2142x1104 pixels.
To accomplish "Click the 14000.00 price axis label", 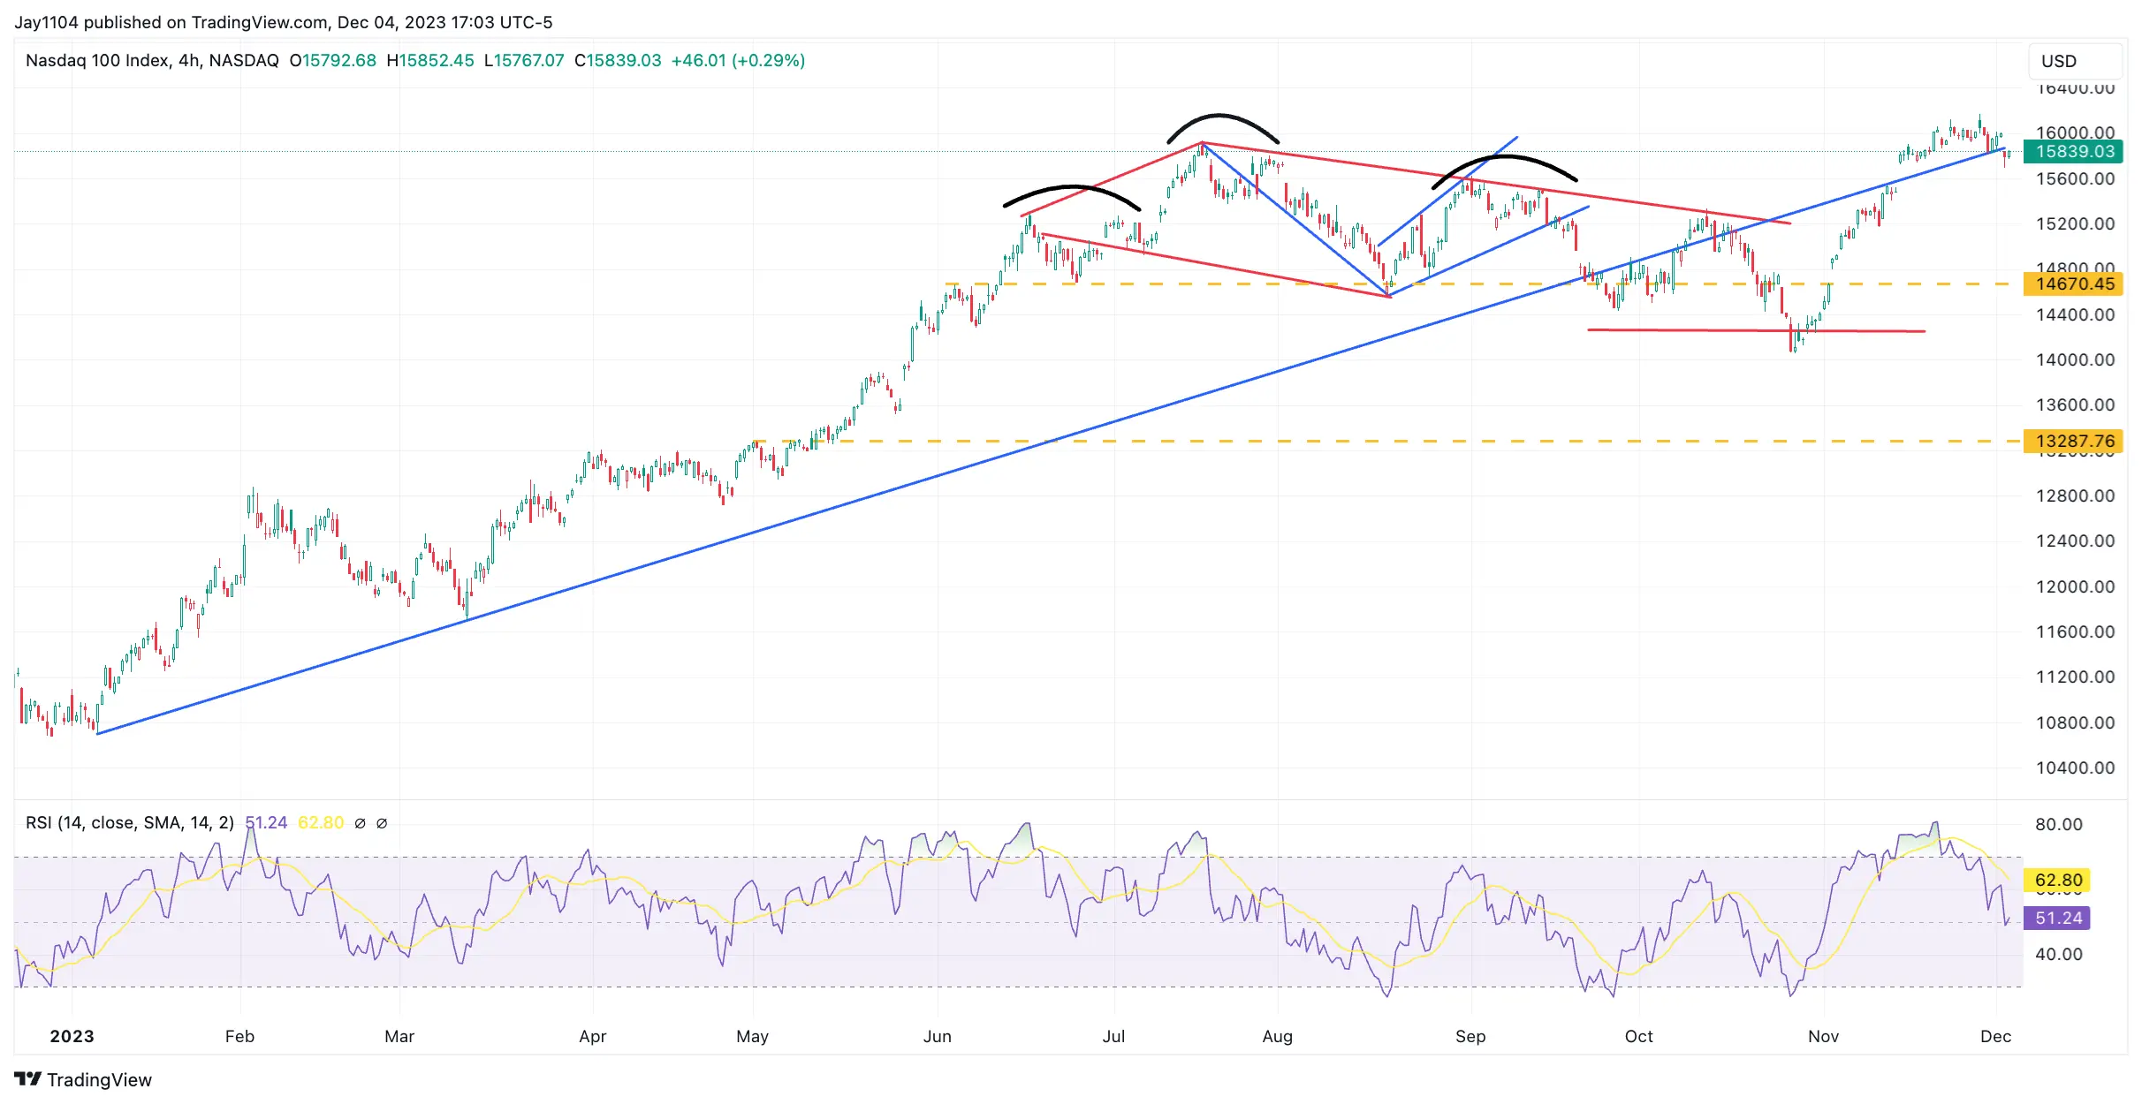I will pyautogui.click(x=2074, y=359).
